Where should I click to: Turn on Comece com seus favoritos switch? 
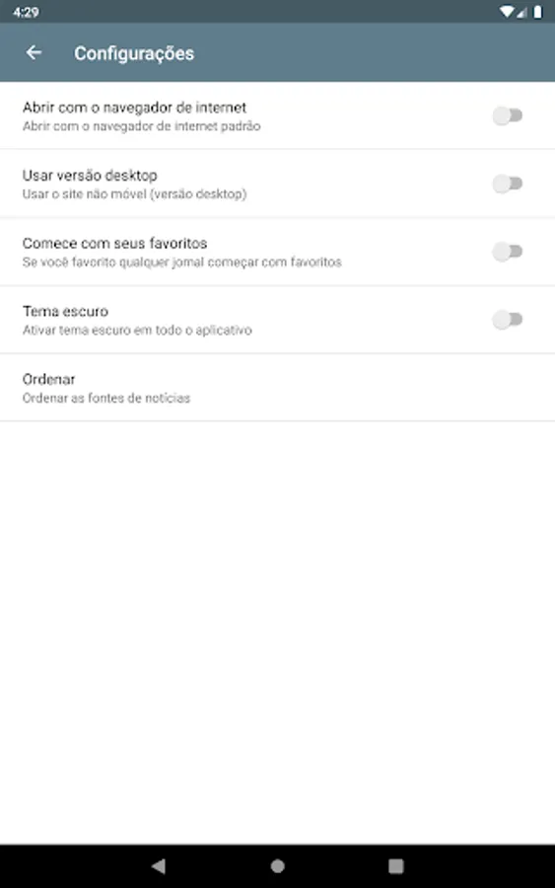[508, 252]
